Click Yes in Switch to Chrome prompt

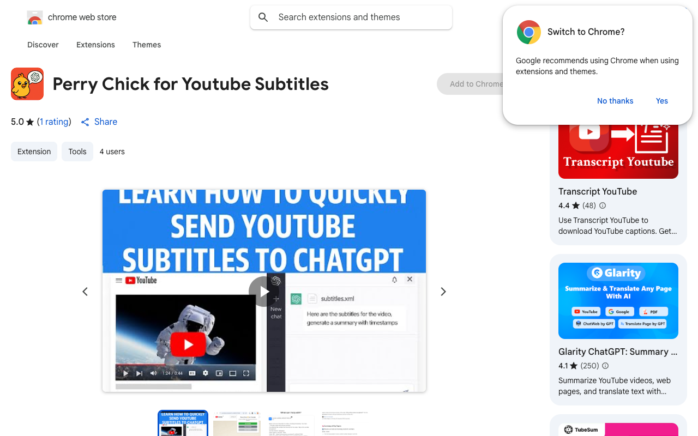[662, 101]
